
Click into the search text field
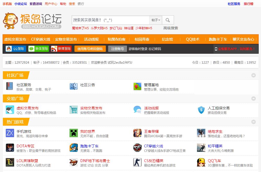point(110,20)
